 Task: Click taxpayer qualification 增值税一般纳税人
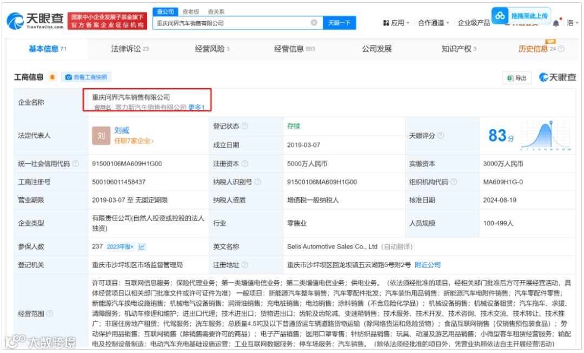coord(313,200)
